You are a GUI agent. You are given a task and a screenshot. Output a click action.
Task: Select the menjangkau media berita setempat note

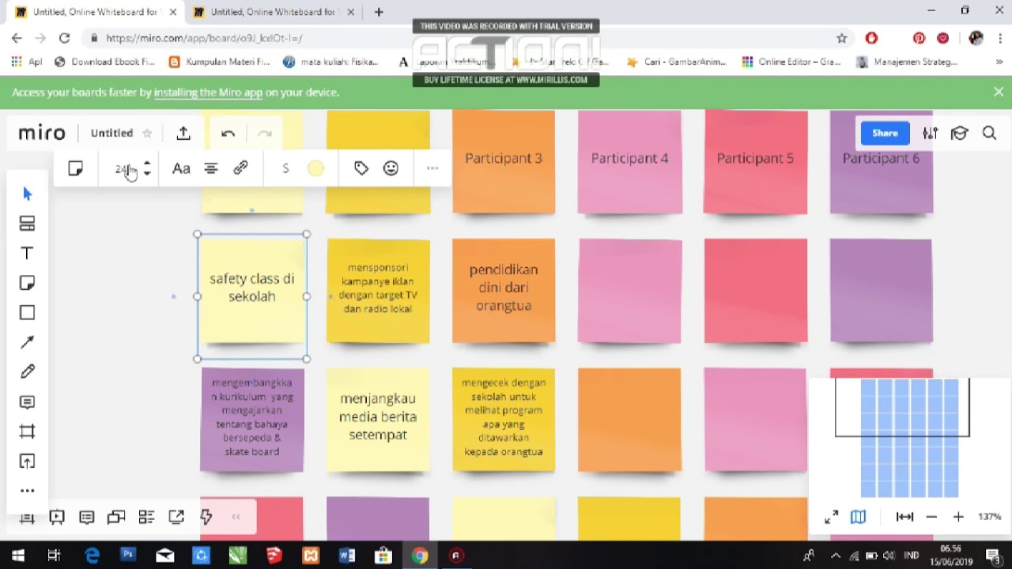click(378, 420)
